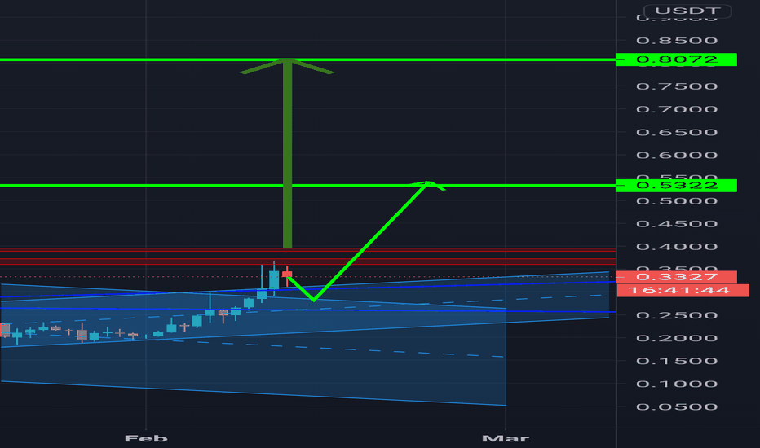Click the 0.6500 price axis value

pyautogui.click(x=677, y=133)
